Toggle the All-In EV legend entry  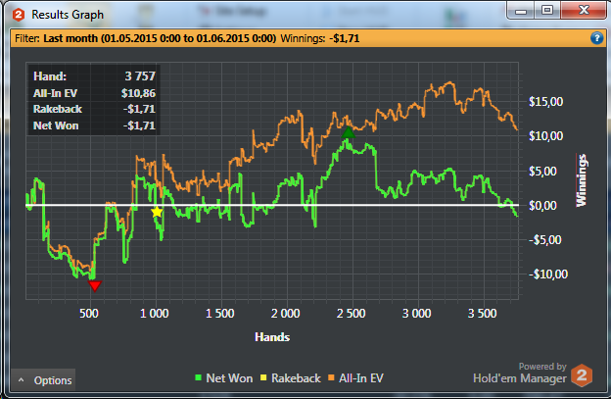coord(355,378)
